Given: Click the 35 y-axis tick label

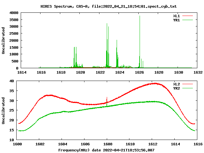Looking at the screenshot, I should coord(11,91).
